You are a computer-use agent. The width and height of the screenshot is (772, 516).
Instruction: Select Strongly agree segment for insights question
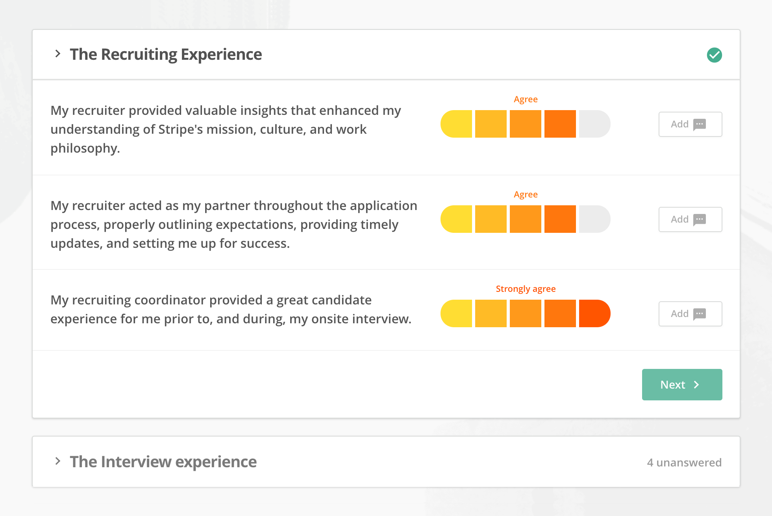coord(594,124)
